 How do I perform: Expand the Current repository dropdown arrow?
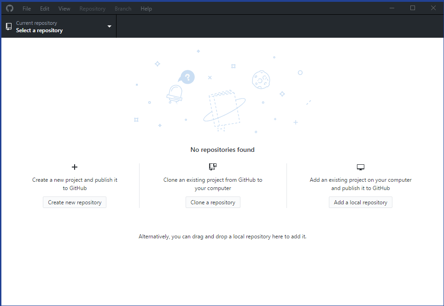[x=109, y=27]
